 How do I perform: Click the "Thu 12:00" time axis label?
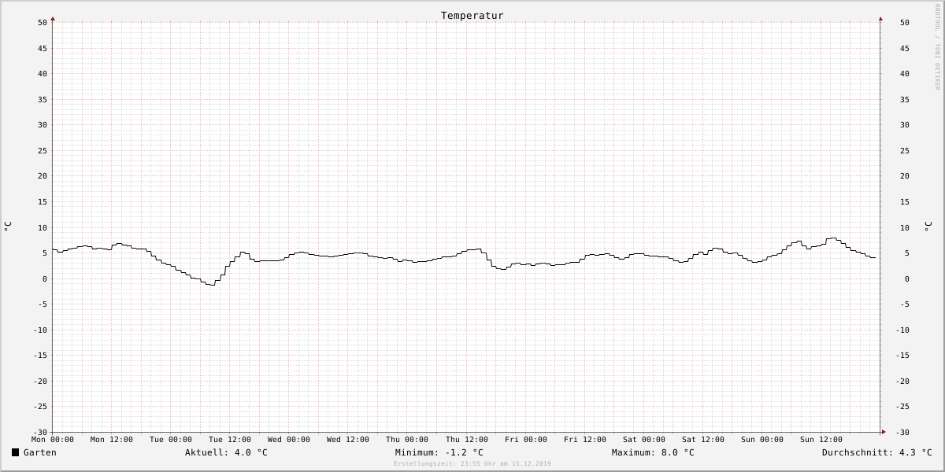pyautogui.click(x=467, y=440)
